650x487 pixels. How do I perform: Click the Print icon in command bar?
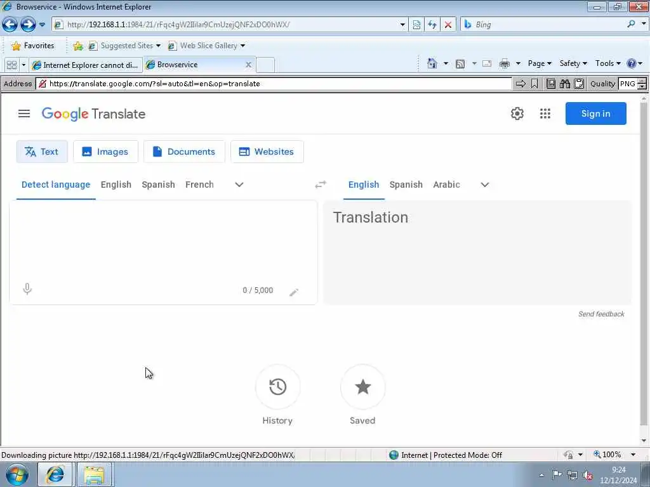coord(505,63)
